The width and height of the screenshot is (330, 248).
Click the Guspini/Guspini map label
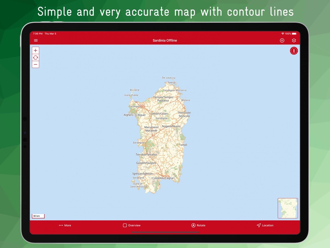coord(146,163)
